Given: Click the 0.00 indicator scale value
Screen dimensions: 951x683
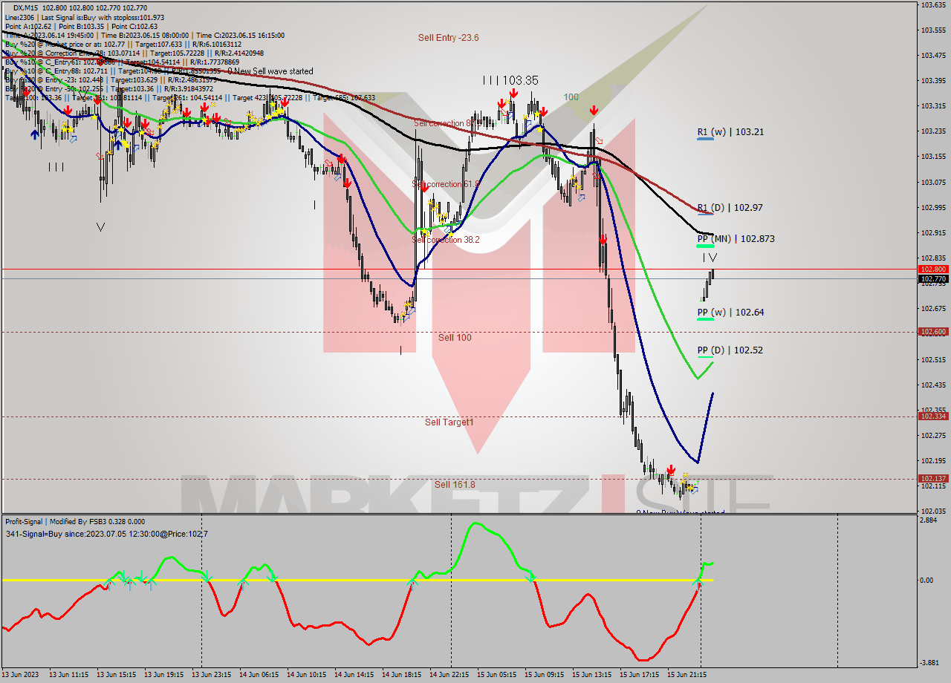Looking at the screenshot, I should [926, 580].
